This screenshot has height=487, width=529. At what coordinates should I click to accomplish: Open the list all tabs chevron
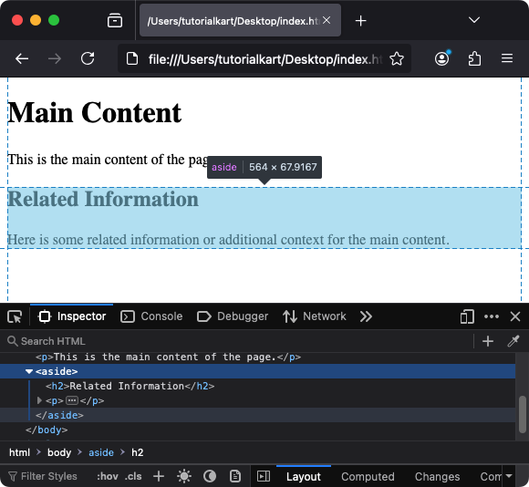[474, 20]
